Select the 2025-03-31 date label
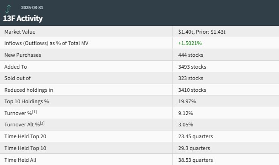The height and width of the screenshot is (165, 279). click(x=32, y=8)
